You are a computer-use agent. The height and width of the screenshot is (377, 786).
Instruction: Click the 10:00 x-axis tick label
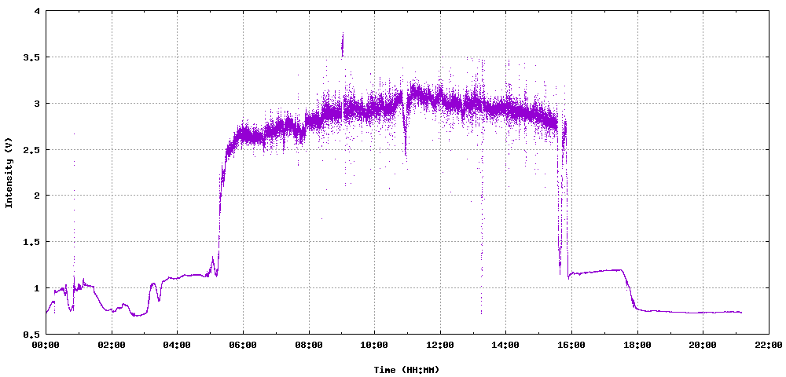click(374, 345)
